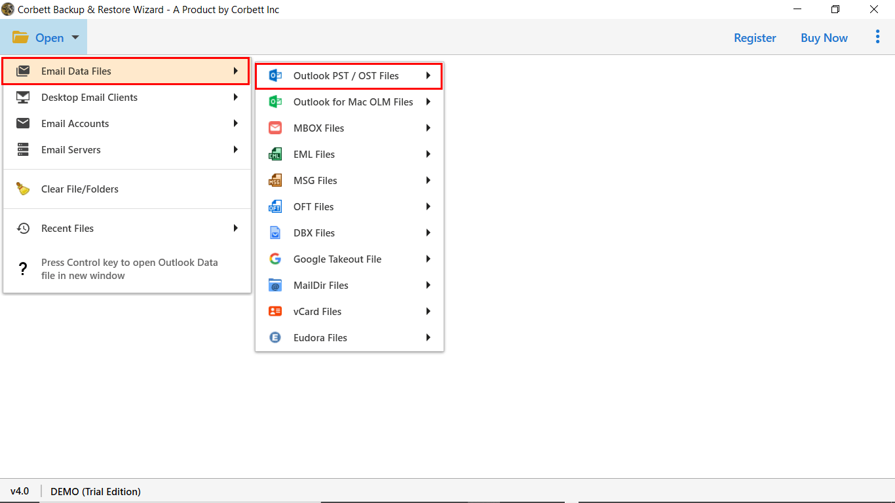Select Email Servers menu item
Image resolution: width=895 pixels, height=503 pixels.
126,150
